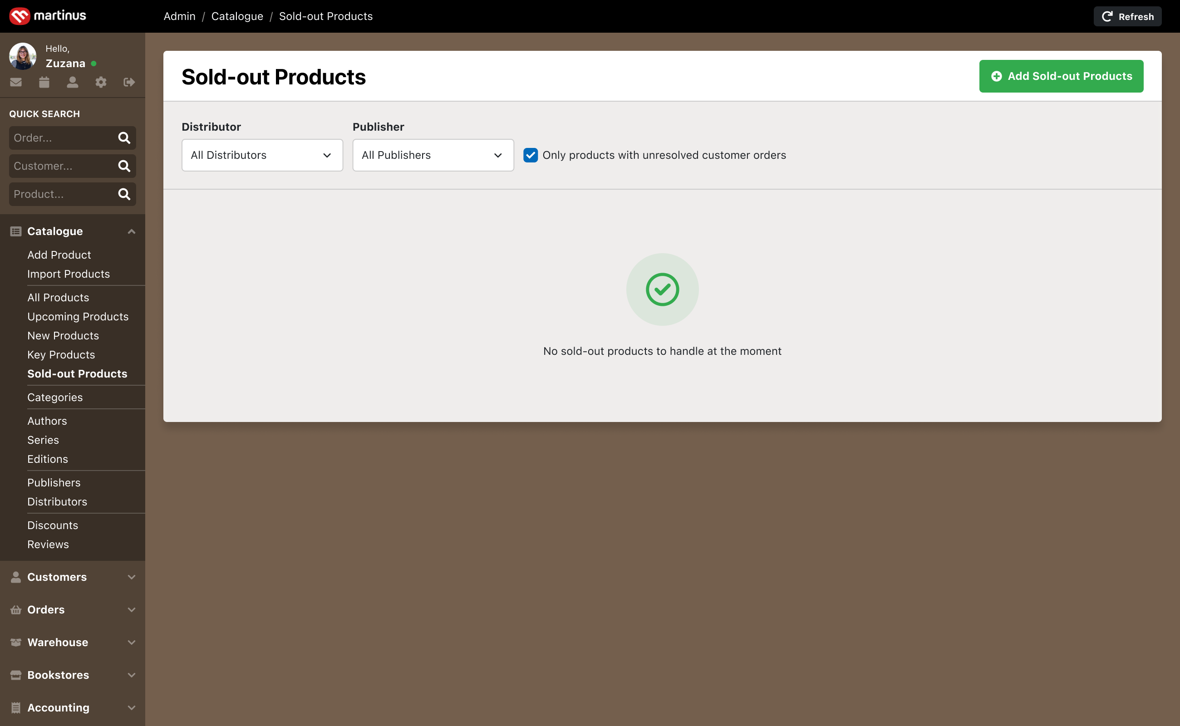Focus the Order quick search field

(x=73, y=138)
